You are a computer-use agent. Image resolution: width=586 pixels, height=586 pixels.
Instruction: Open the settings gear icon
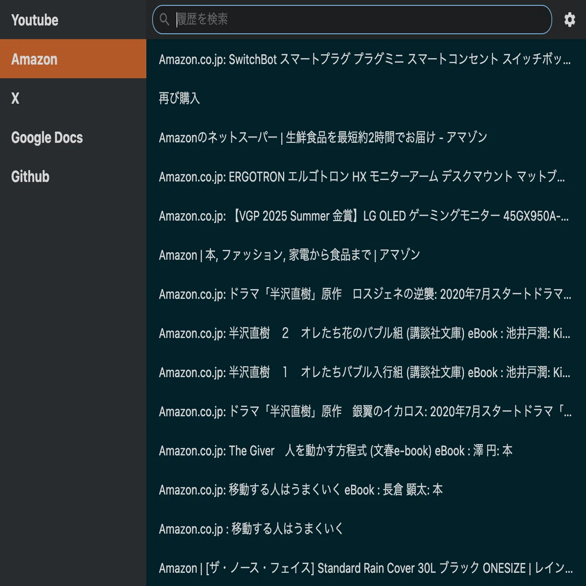tap(569, 20)
